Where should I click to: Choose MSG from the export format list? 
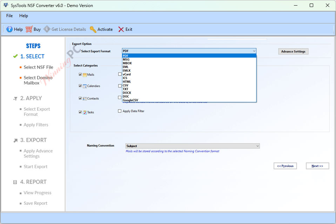click(189, 59)
